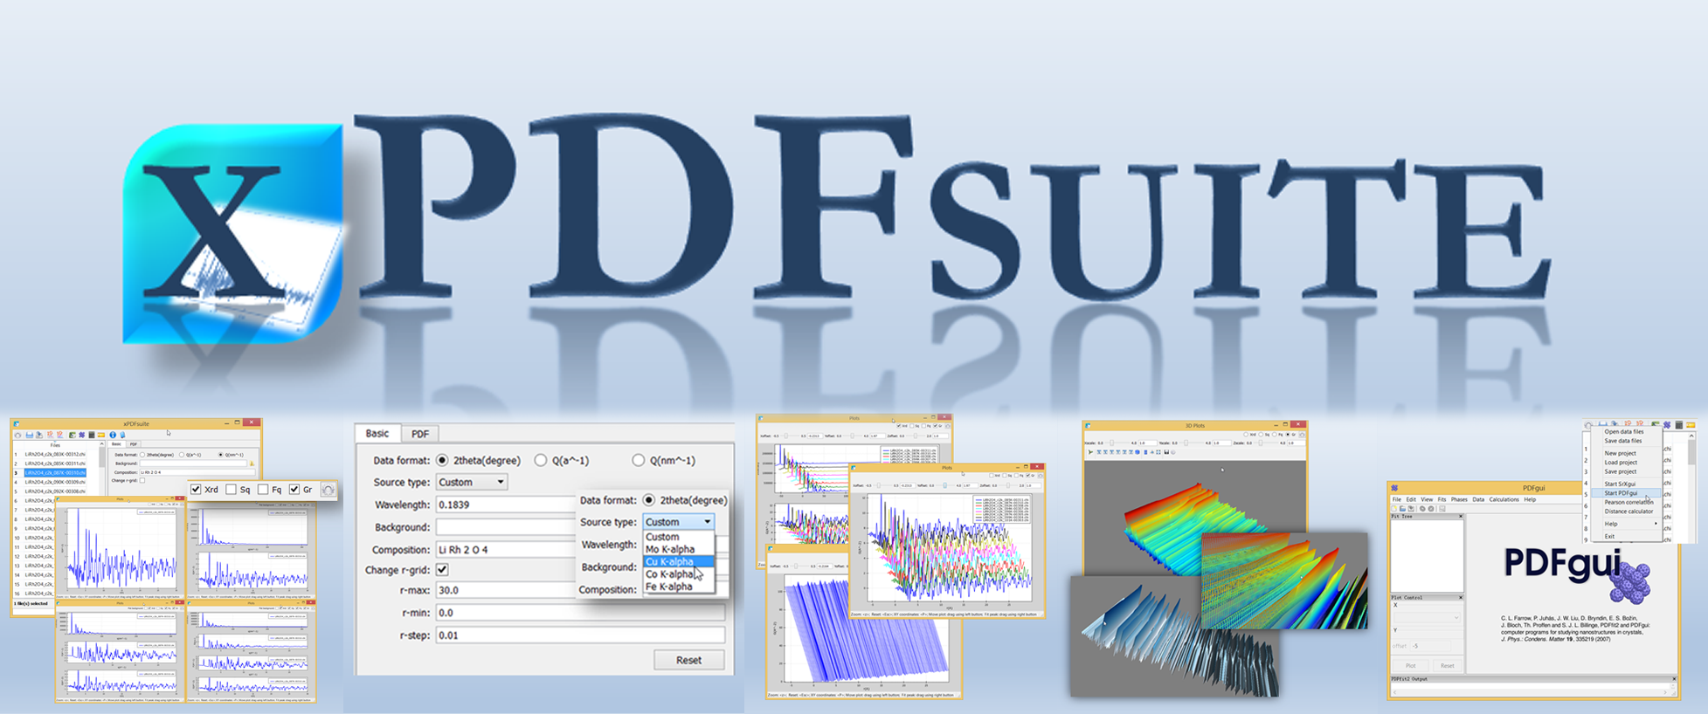Click the folder icon beside xPDFsuite Background field
The width and height of the screenshot is (1708, 714).
(x=252, y=463)
